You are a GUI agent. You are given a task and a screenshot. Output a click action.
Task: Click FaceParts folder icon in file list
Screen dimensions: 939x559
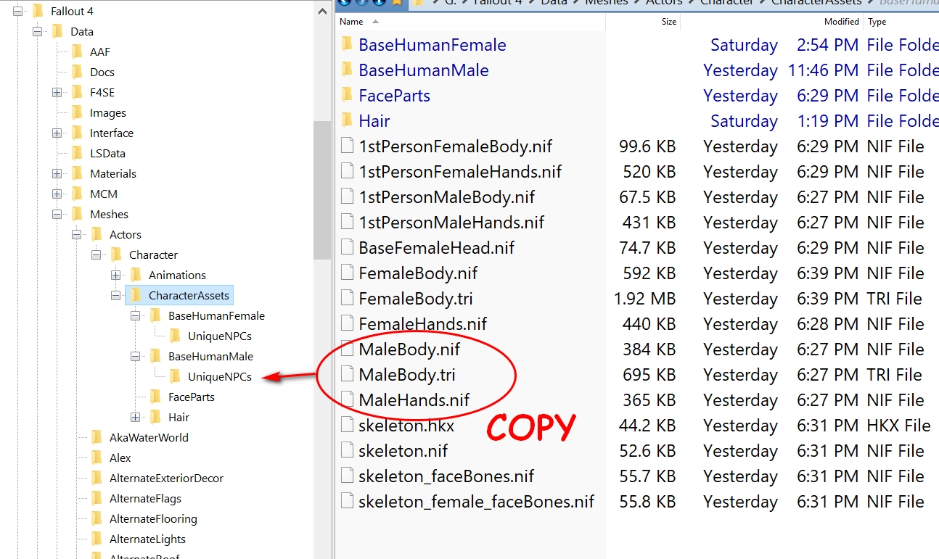(347, 95)
